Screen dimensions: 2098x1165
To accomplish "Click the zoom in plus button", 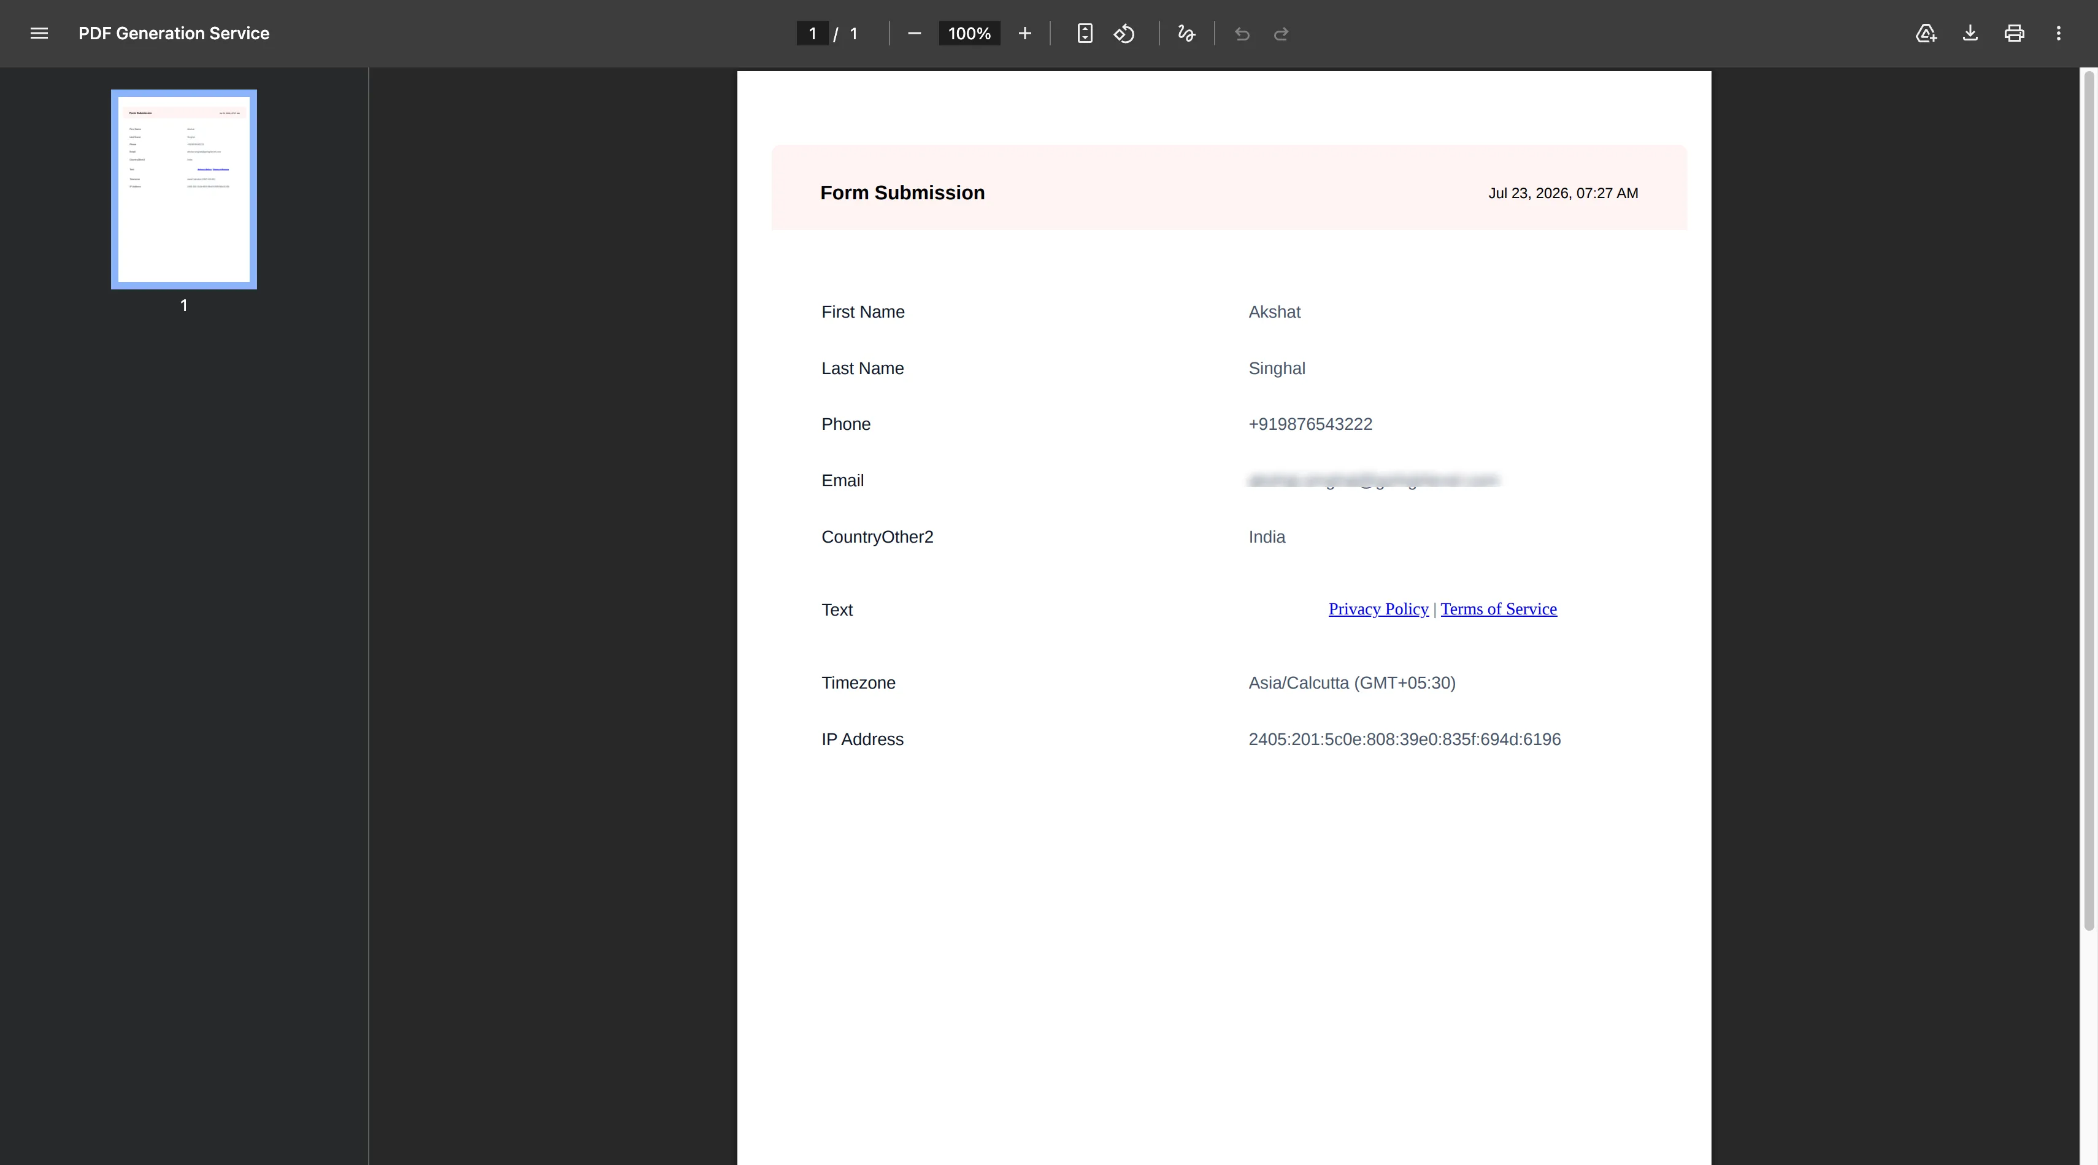I will click(x=1024, y=33).
